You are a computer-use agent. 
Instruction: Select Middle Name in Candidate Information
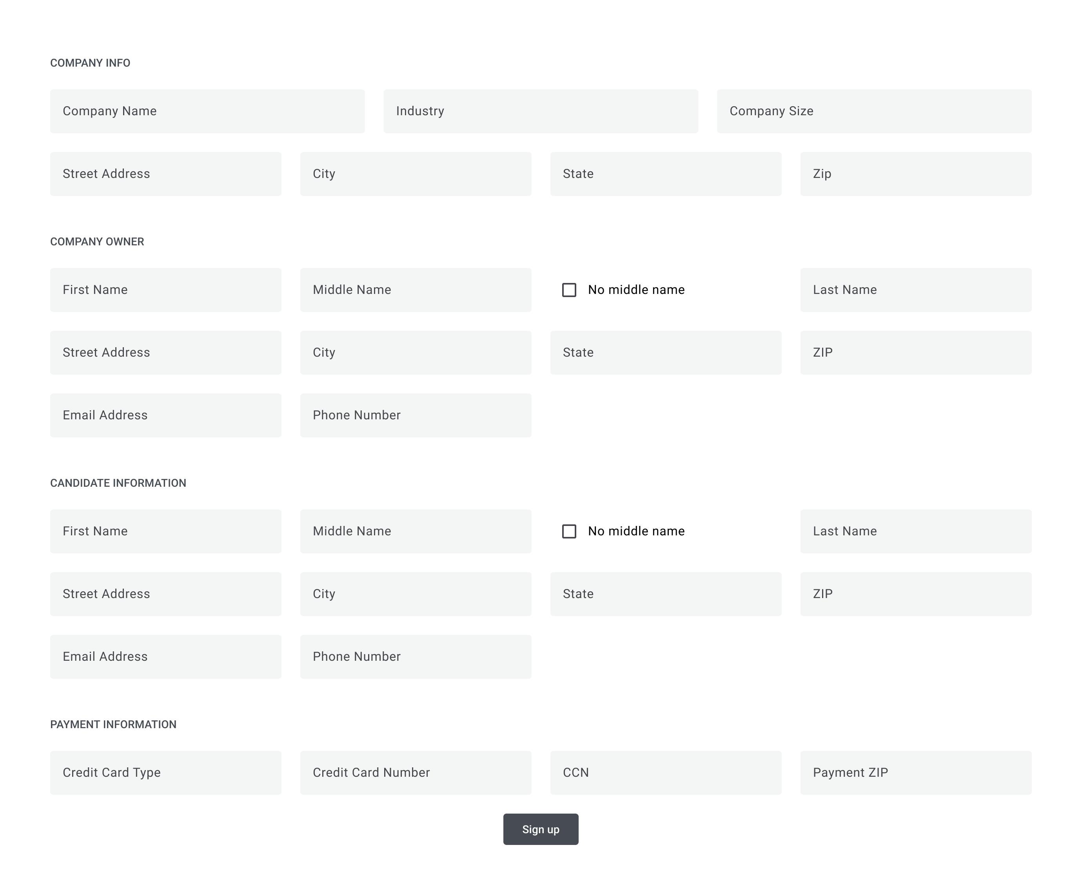[416, 531]
